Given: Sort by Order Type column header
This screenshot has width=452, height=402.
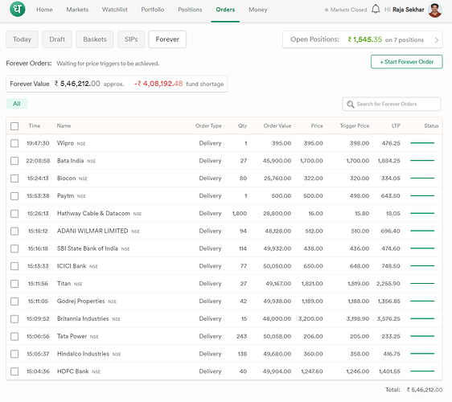Looking at the screenshot, I should [x=208, y=126].
